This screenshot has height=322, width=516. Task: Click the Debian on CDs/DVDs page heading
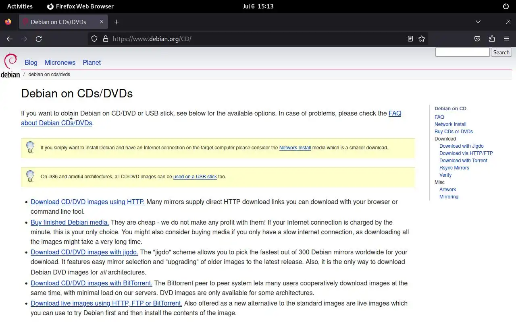[x=77, y=93]
